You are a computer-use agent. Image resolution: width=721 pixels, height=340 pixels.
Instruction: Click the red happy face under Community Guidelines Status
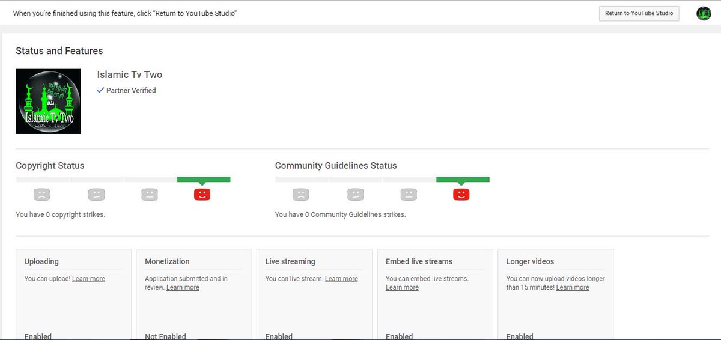(461, 194)
